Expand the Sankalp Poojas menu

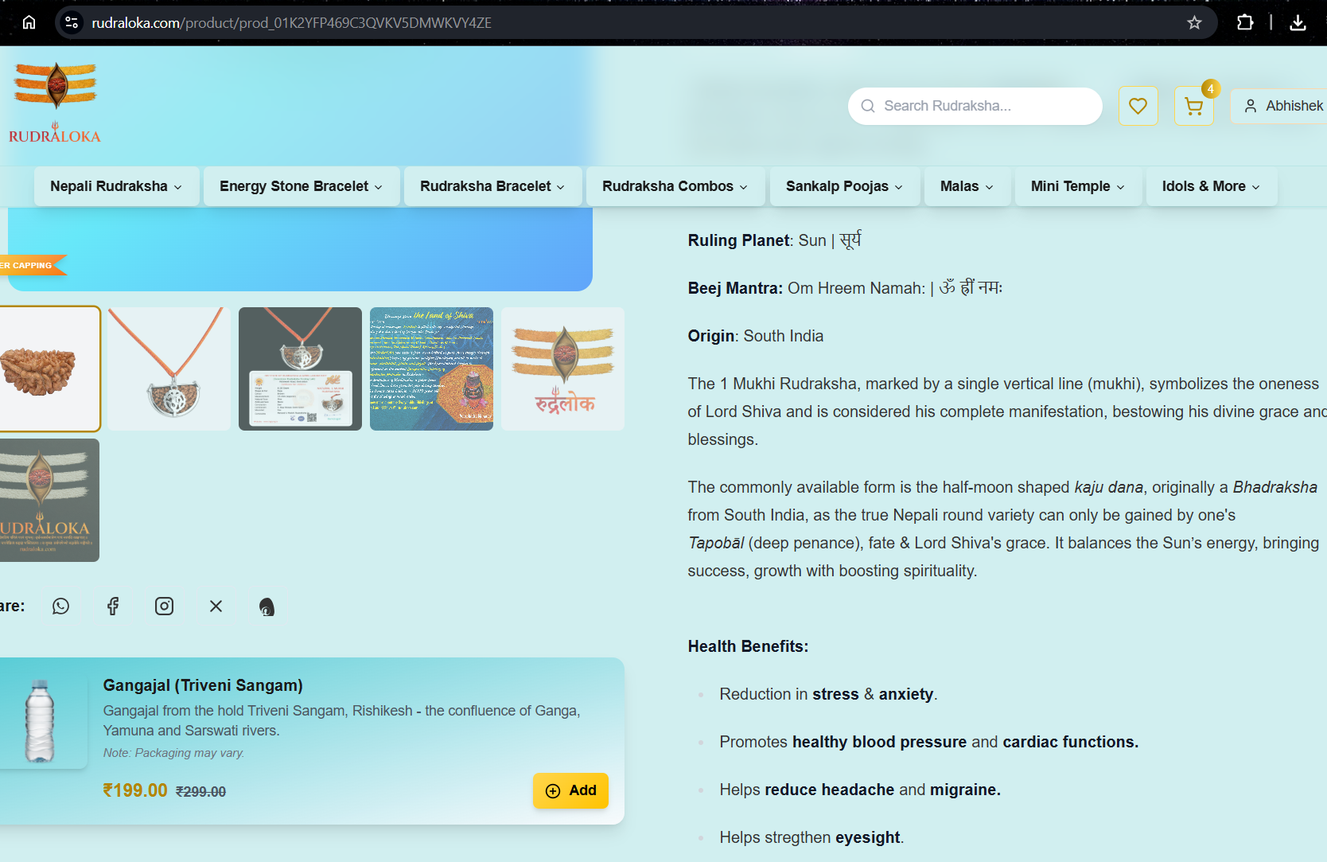(x=844, y=186)
